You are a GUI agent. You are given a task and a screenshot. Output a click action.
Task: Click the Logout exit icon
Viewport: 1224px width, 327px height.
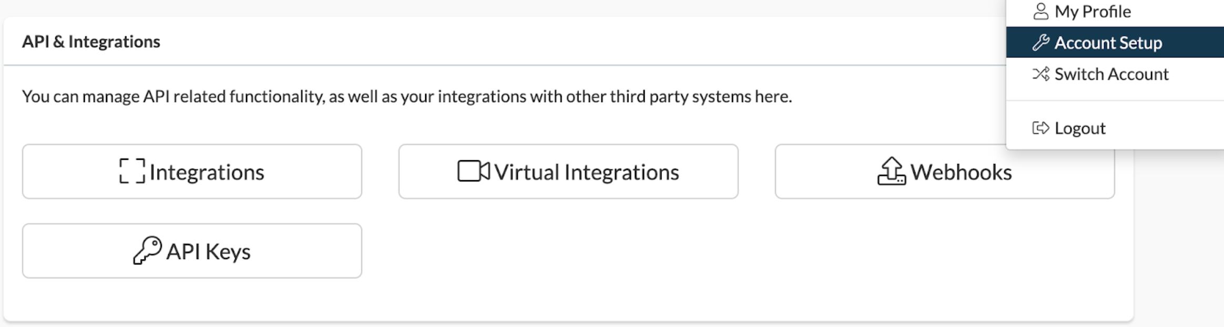(x=1042, y=127)
